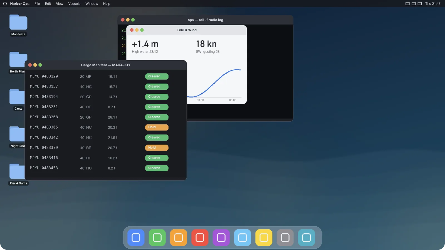Open the Manifests folder on the desktop

pyautogui.click(x=18, y=22)
